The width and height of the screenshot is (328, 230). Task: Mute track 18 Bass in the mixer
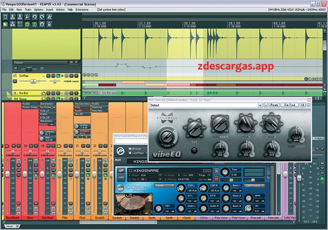pyautogui.click(x=31, y=146)
